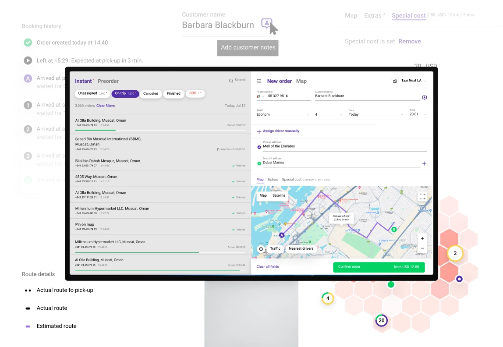Viewport: 503px width, 347px height.
Task: Click the purple A pin on the map
Action: pos(282,235)
